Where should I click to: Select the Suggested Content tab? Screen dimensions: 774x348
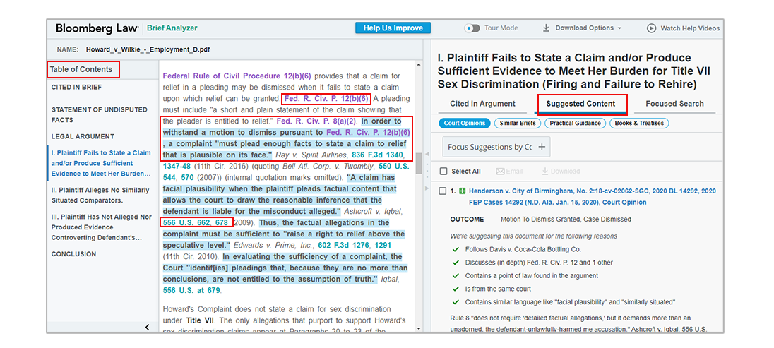click(x=580, y=104)
